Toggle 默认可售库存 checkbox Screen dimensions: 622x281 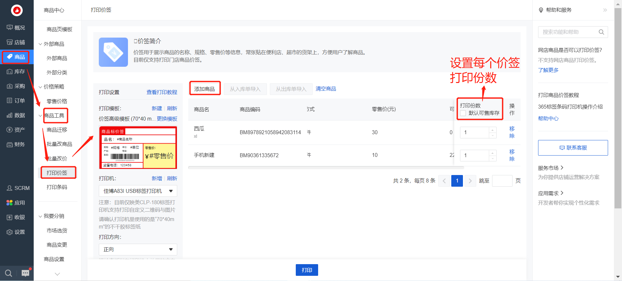click(463, 113)
